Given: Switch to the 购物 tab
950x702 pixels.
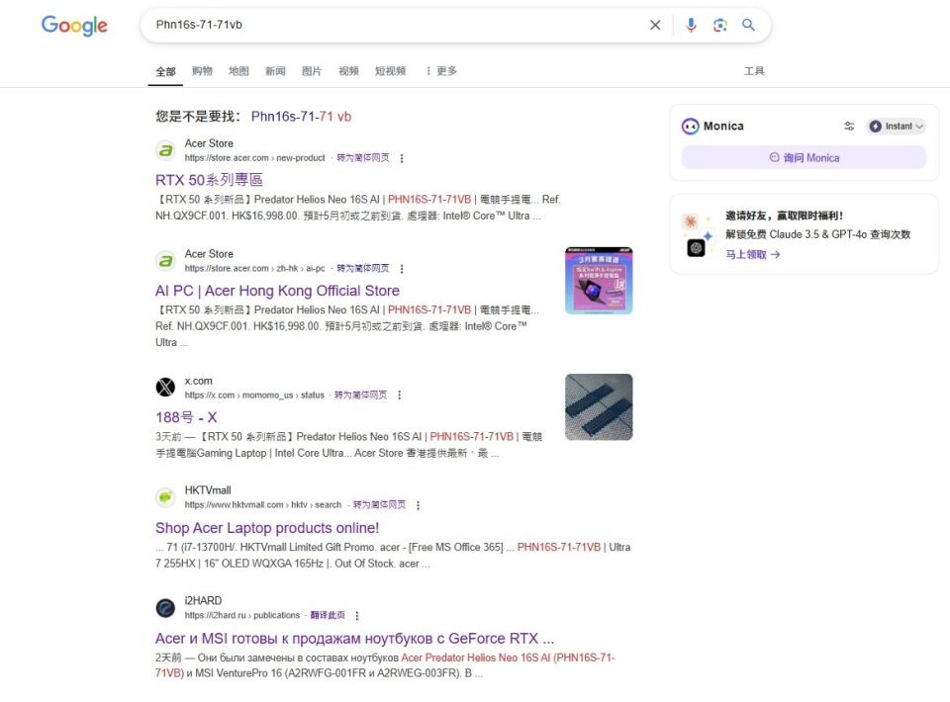Looking at the screenshot, I should click(x=202, y=71).
